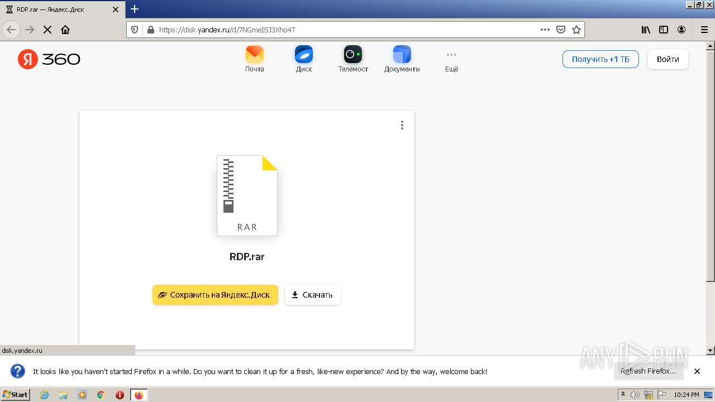This screenshot has width=715, height=402.
Task: Open the Opera taskbar icon
Action: 120,395
